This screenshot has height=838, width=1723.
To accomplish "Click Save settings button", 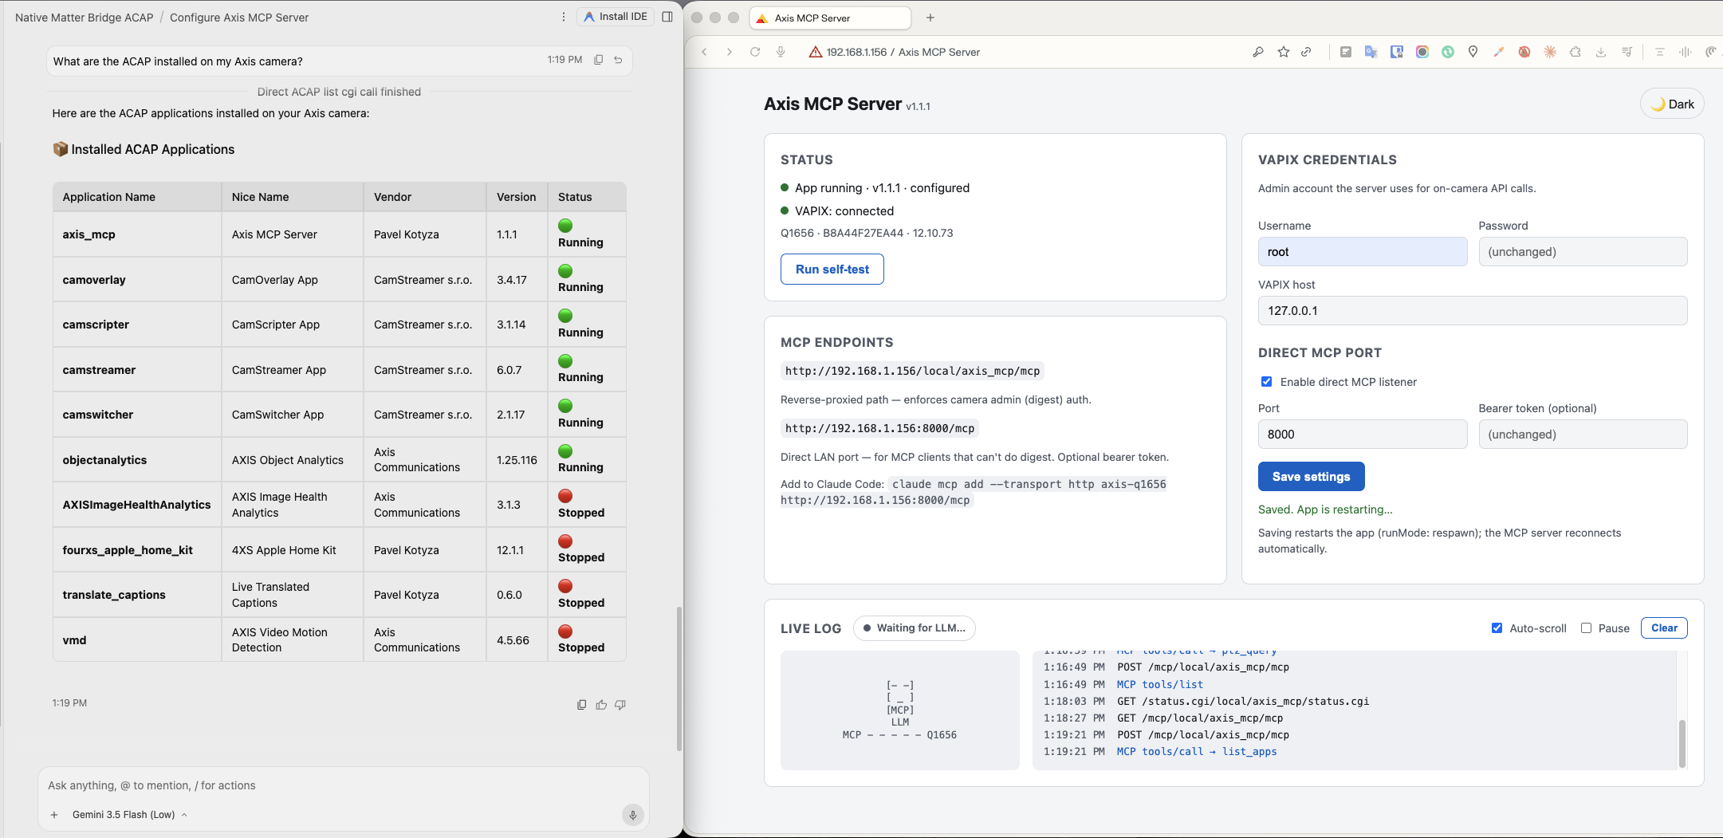I will [1312, 477].
